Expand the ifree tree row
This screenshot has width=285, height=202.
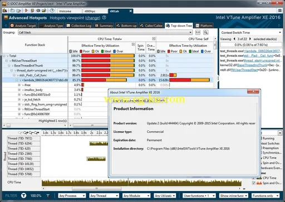pos(19,85)
